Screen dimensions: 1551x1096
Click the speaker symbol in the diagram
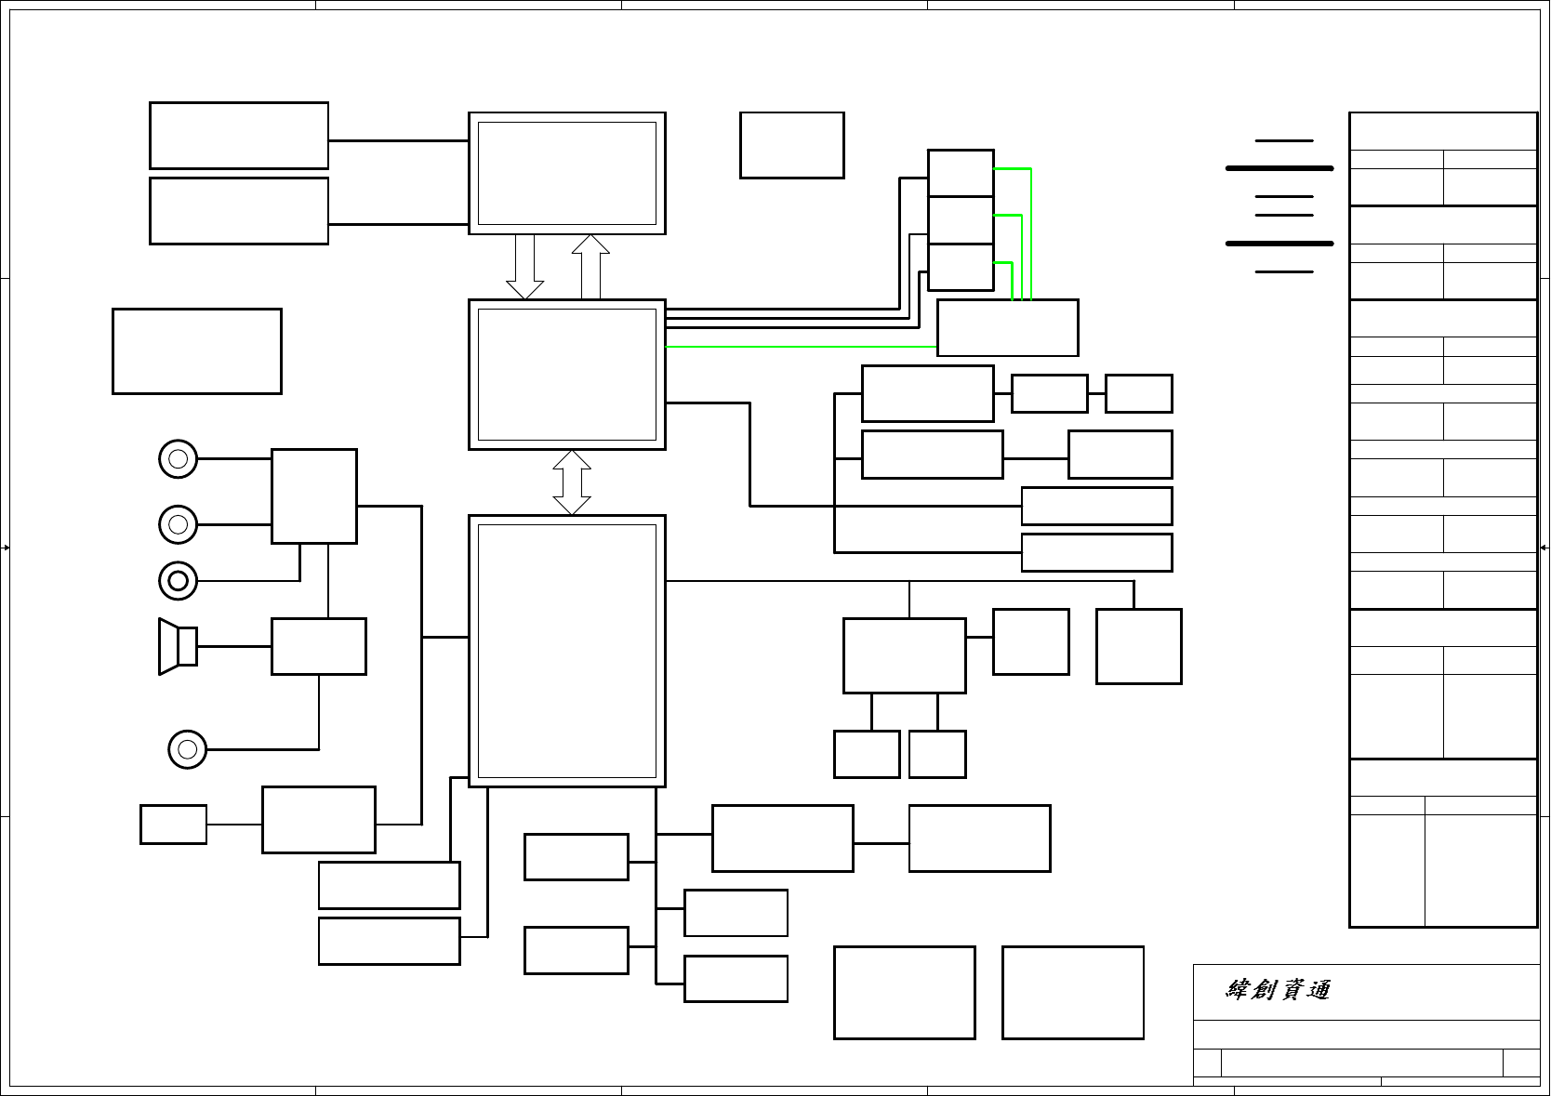(177, 646)
